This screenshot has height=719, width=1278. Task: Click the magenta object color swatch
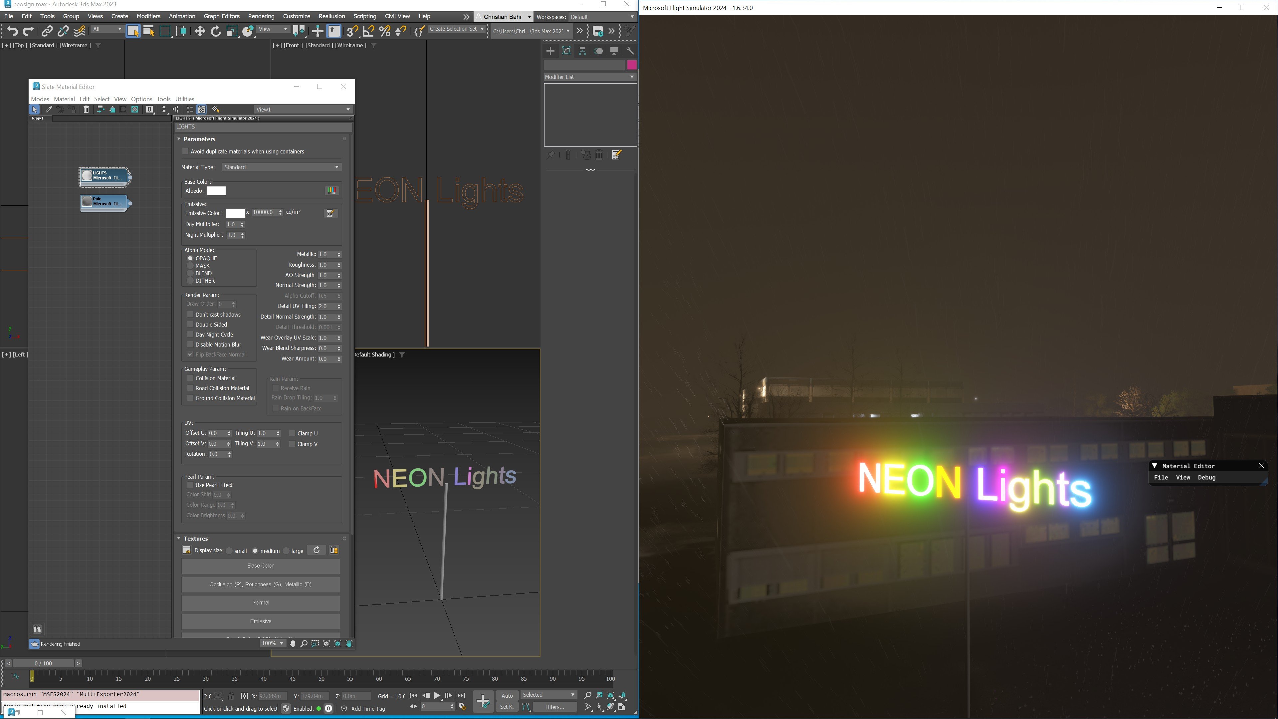pyautogui.click(x=632, y=65)
